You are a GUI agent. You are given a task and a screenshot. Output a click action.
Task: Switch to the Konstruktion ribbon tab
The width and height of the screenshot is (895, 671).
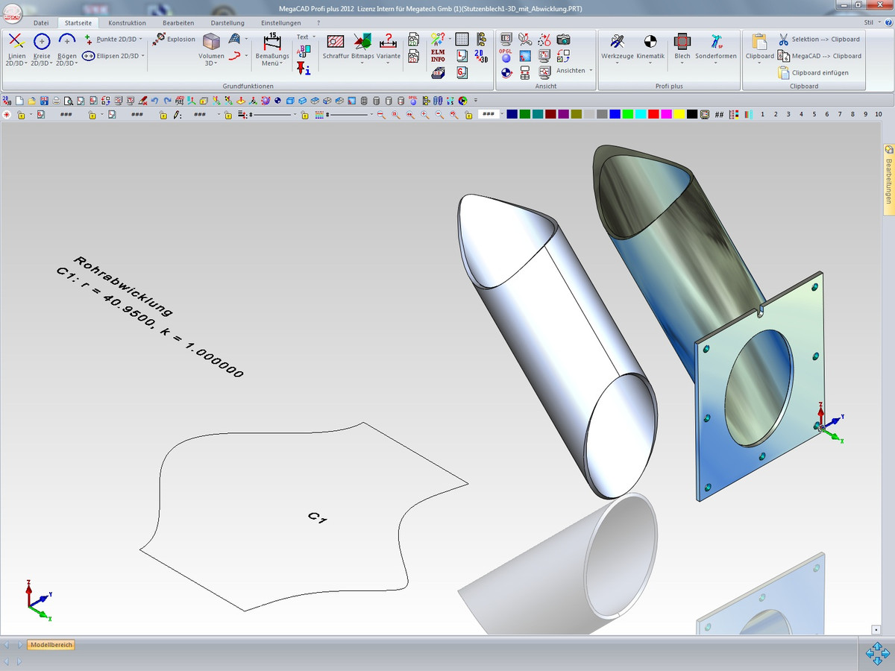point(127,23)
